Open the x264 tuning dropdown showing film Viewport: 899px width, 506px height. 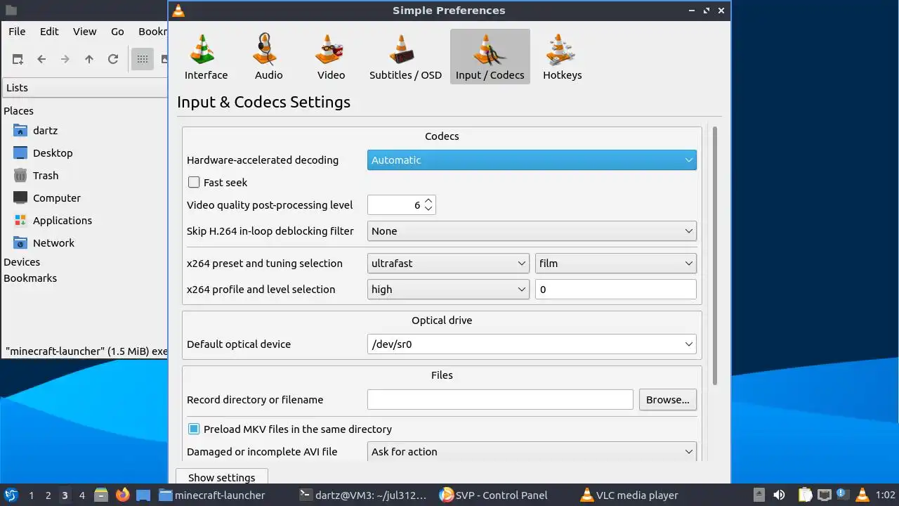tap(616, 264)
